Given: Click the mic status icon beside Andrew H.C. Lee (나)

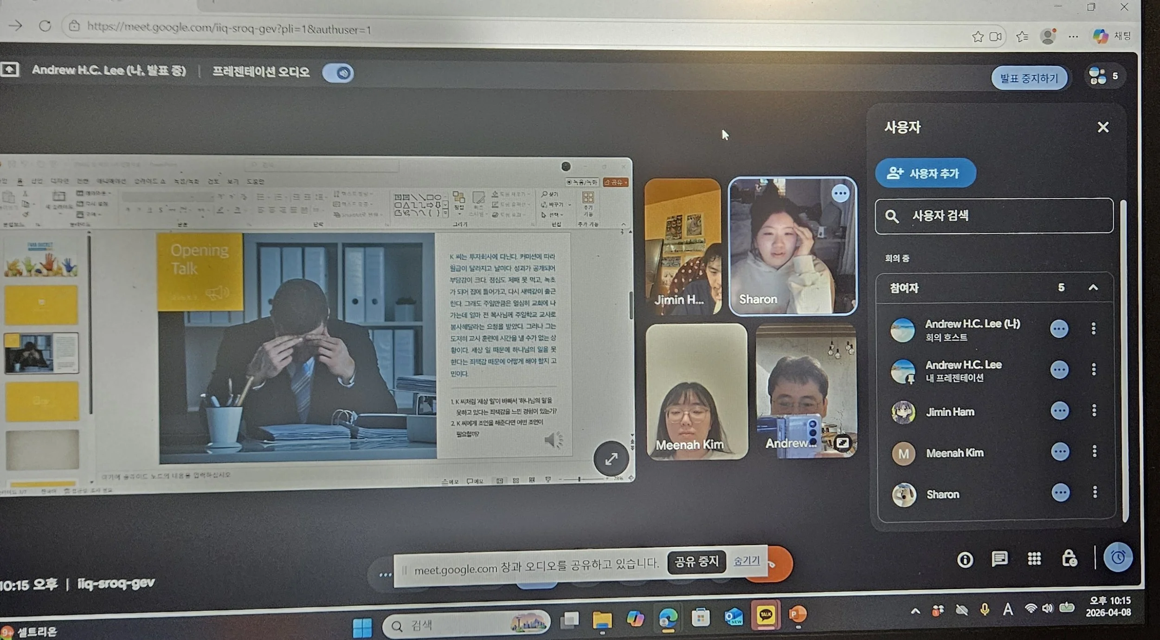Looking at the screenshot, I should pyautogui.click(x=1059, y=329).
